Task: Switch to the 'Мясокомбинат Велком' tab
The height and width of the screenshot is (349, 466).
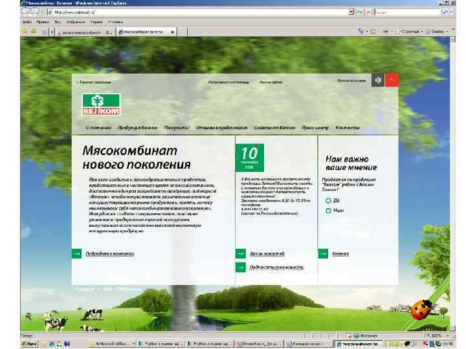Action: pos(143,32)
